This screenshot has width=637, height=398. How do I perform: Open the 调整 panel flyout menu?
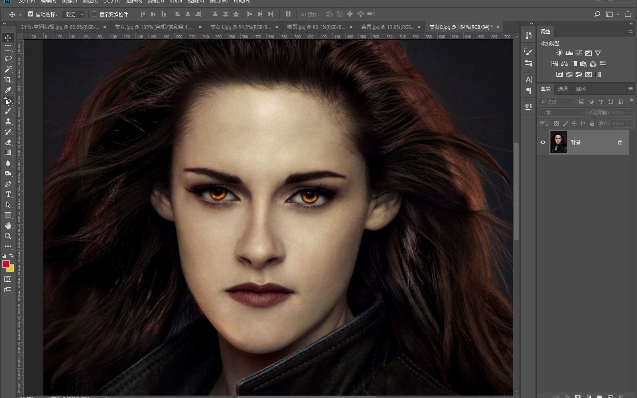click(631, 31)
